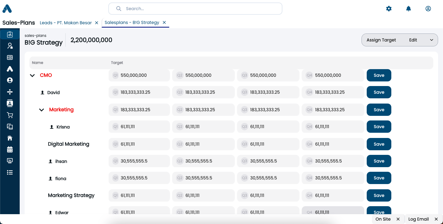Open the copy documents icon in sidebar
443x224 pixels.
pyautogui.click(x=10, y=126)
